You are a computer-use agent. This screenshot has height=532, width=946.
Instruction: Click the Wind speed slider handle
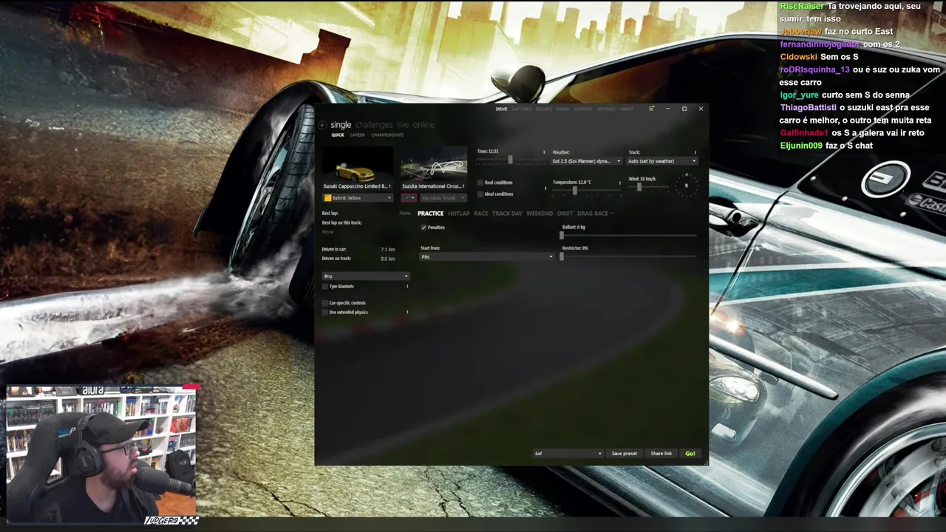639,188
